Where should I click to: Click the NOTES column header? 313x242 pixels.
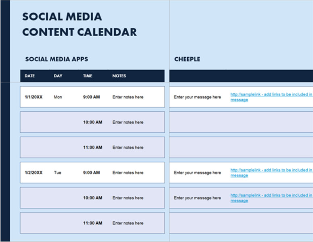coord(119,76)
